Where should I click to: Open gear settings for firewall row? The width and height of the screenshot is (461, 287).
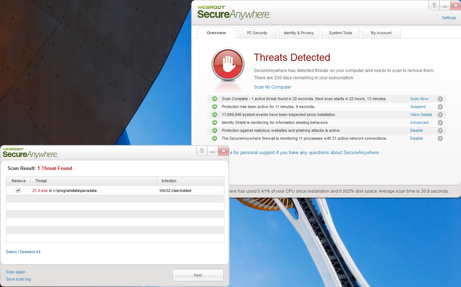pyautogui.click(x=440, y=139)
